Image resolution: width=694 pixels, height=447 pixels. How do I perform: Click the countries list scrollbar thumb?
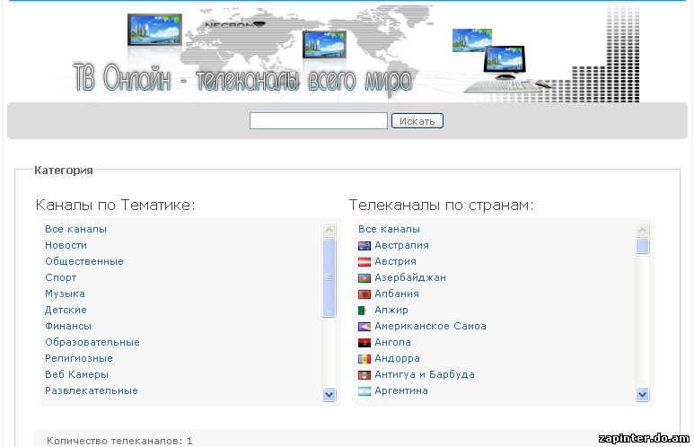pos(642,246)
